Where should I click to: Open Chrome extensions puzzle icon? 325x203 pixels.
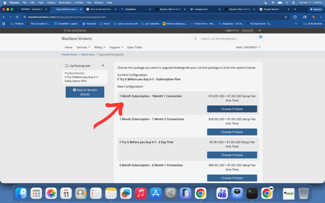[x=295, y=17]
